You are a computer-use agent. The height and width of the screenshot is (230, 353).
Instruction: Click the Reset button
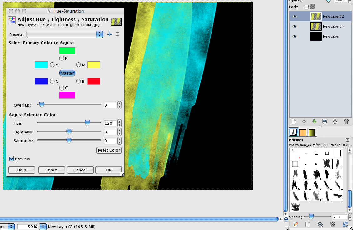click(52, 170)
